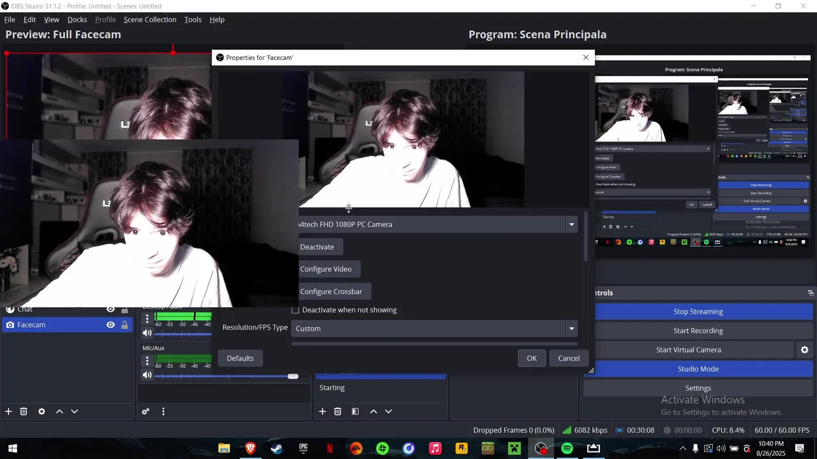Screen dimensions: 817x459
Task: Move source down with the down arrow
Action: point(74,412)
